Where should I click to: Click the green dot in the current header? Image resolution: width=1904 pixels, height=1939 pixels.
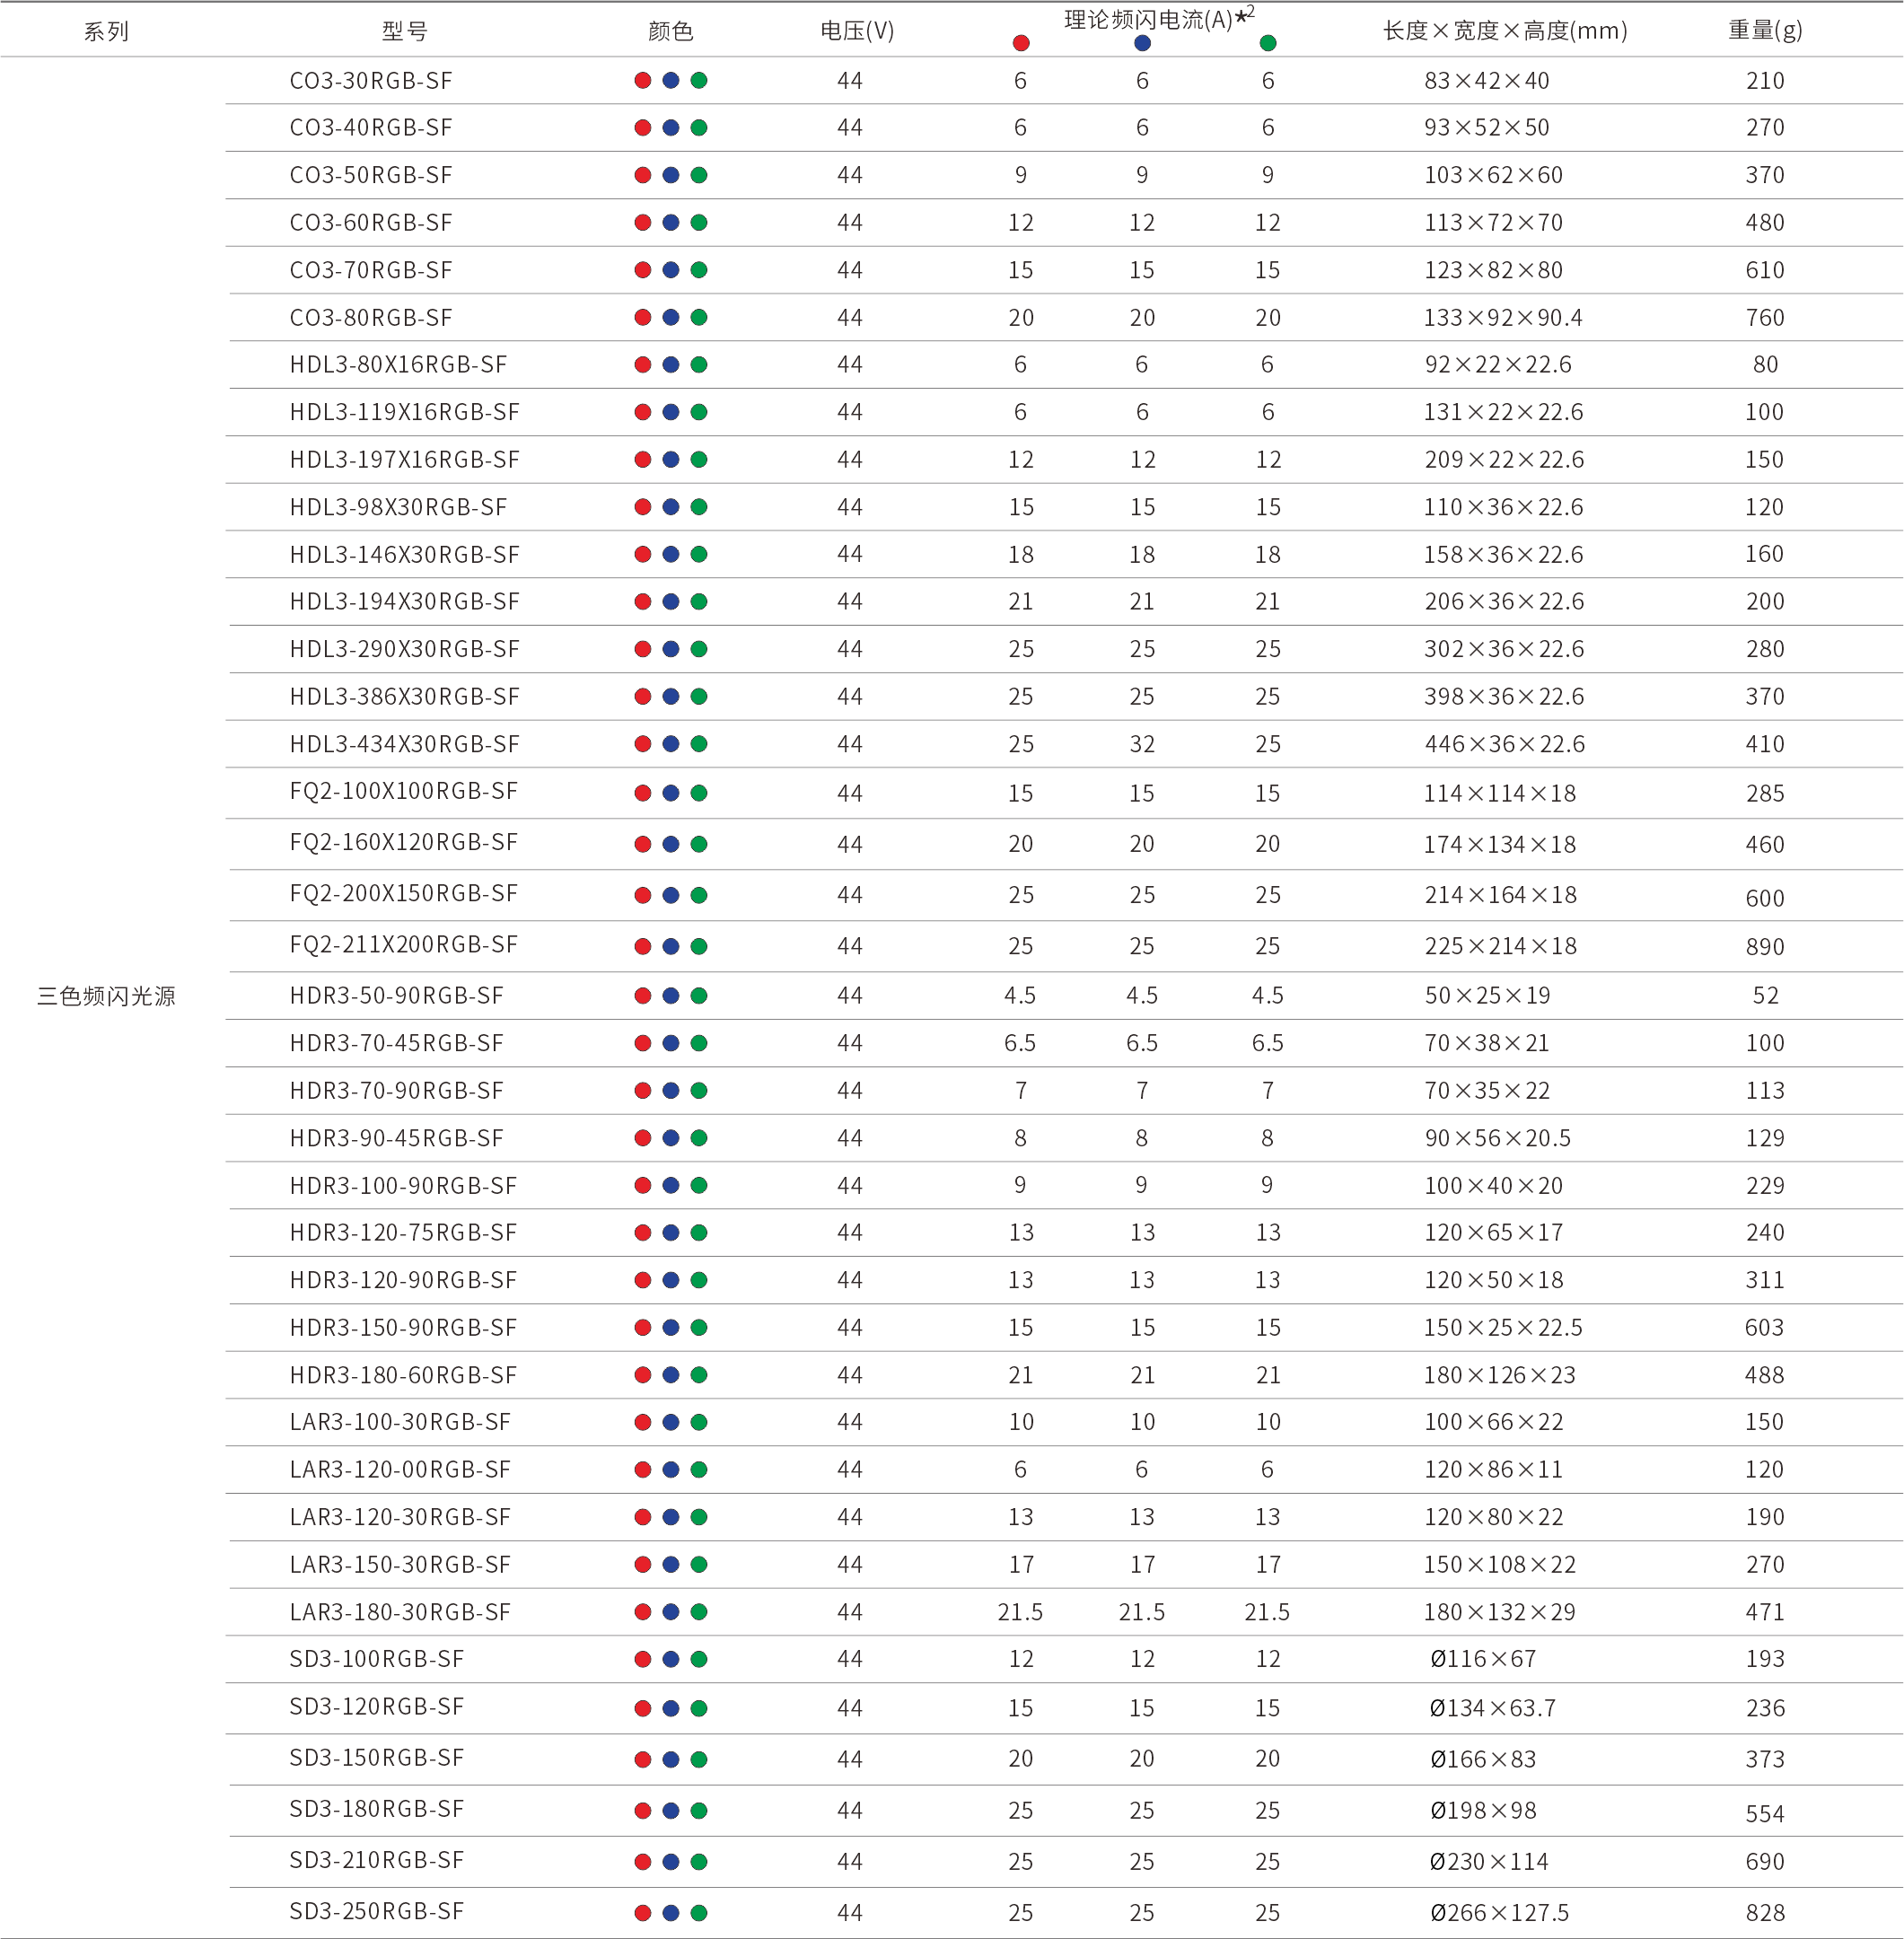point(1267,43)
